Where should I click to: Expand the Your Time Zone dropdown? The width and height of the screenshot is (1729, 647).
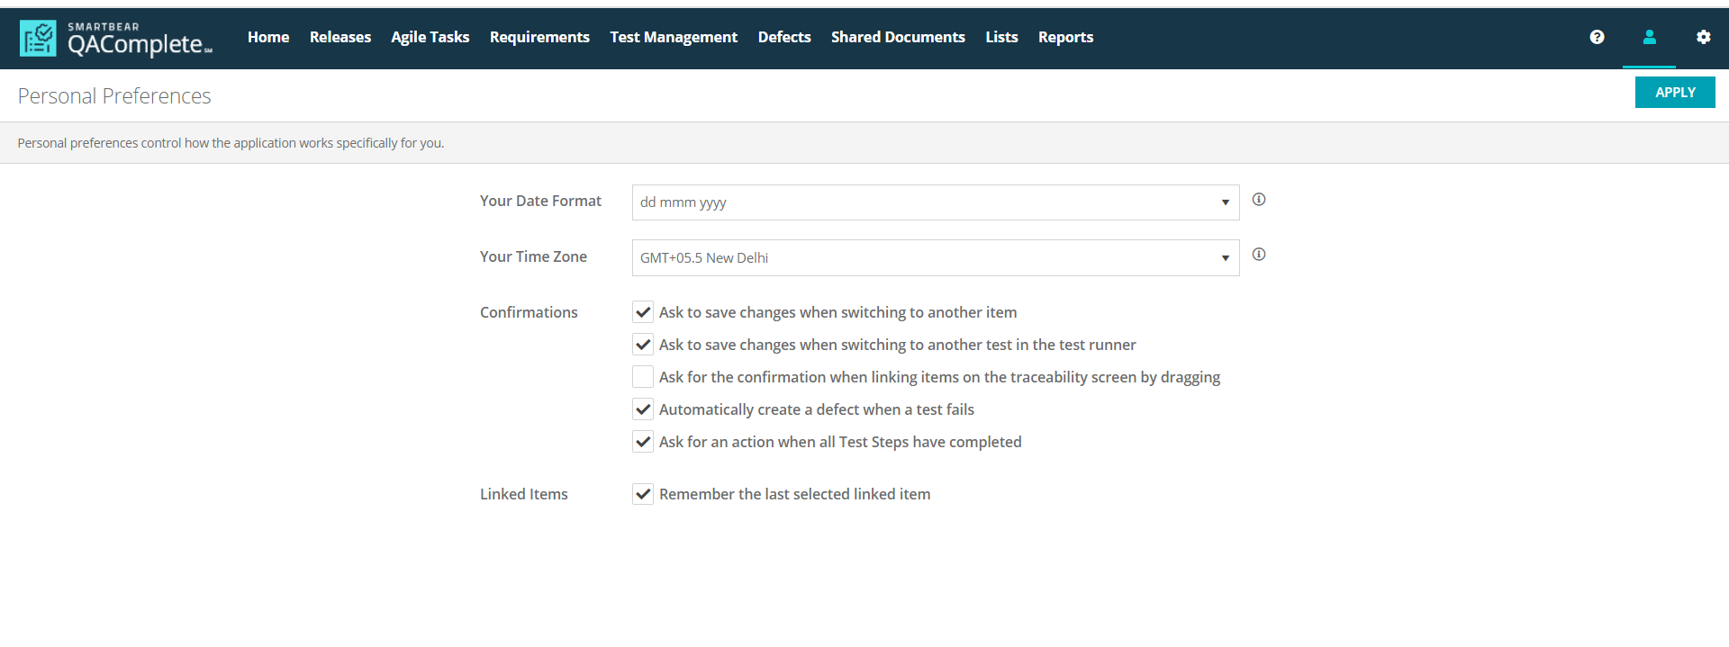click(935, 258)
